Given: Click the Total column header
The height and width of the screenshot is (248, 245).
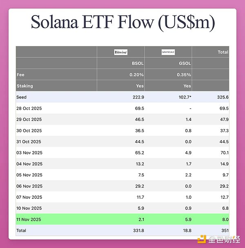Looking at the screenshot, I should point(223,52).
